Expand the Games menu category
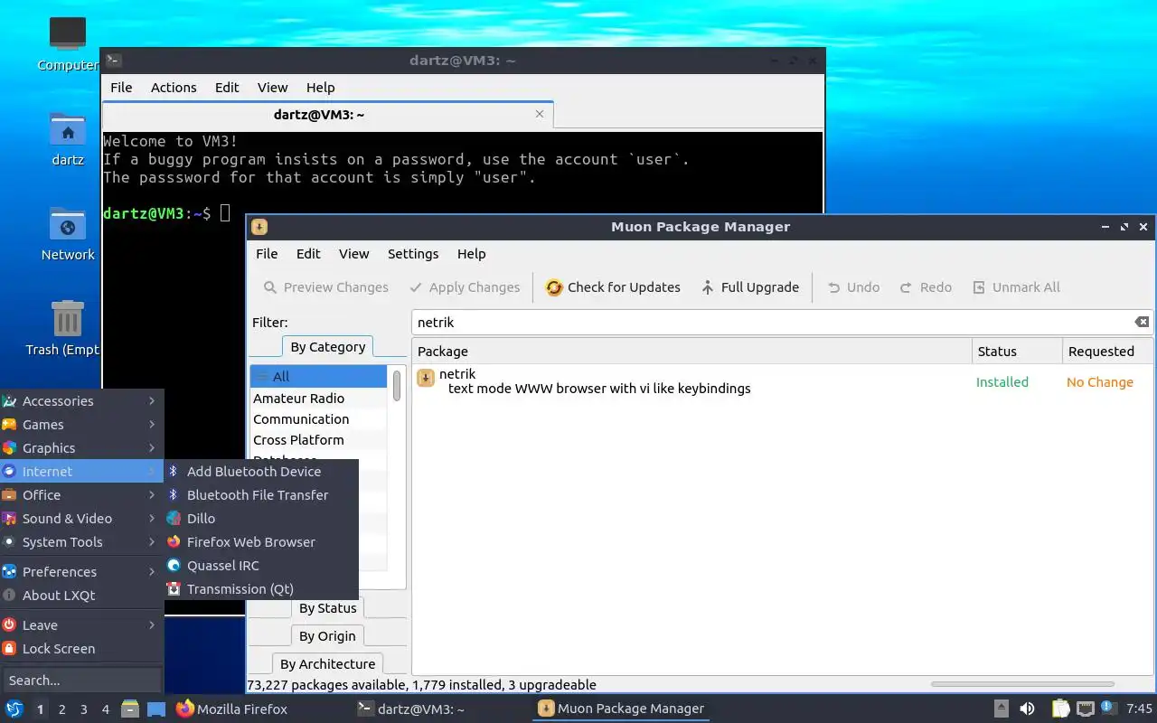 (81, 425)
